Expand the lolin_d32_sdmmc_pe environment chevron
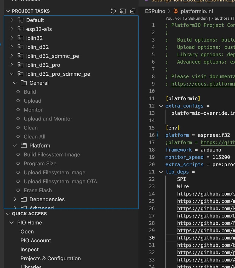This screenshot has height=268, width=235. 12,56
